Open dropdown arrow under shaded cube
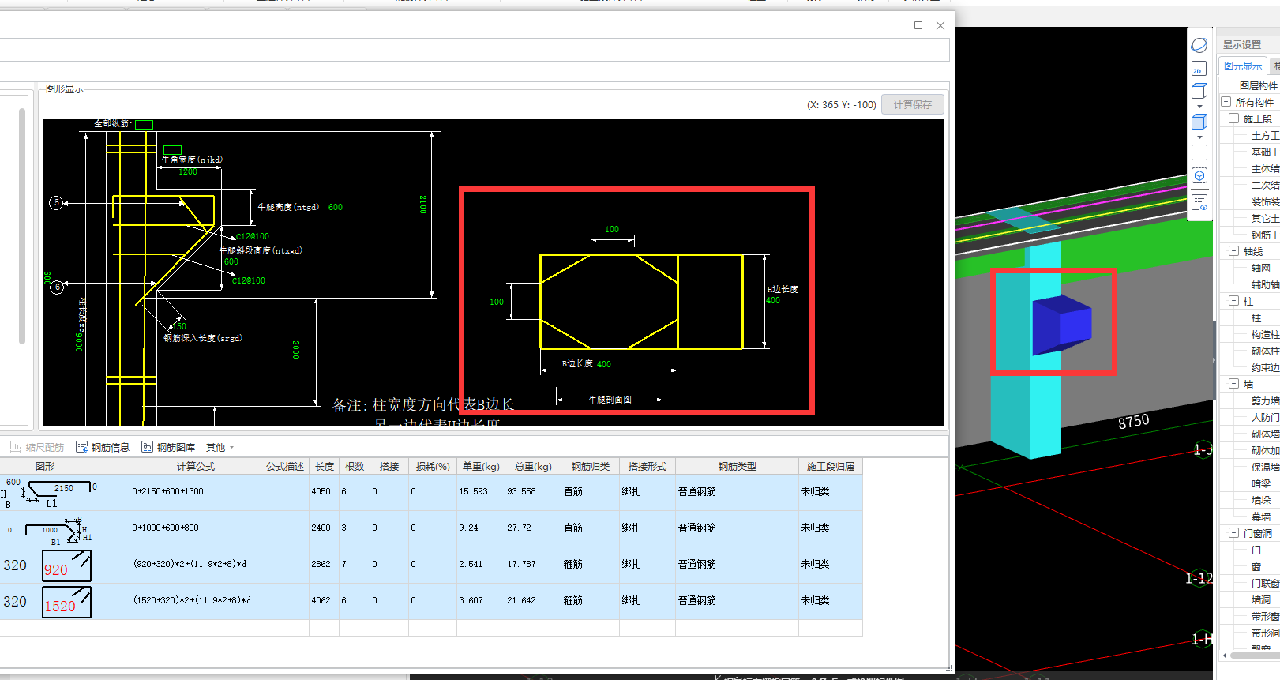 (x=1199, y=137)
